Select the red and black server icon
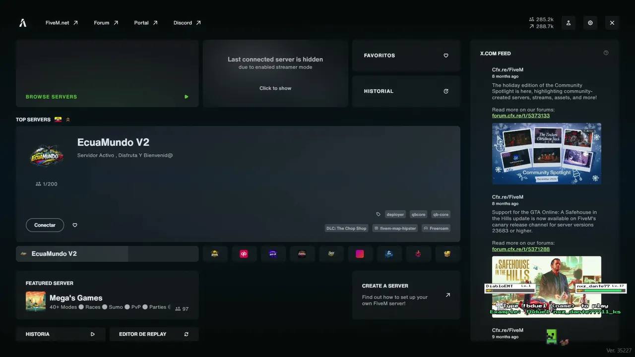This screenshot has width=635, height=357. click(x=302, y=254)
